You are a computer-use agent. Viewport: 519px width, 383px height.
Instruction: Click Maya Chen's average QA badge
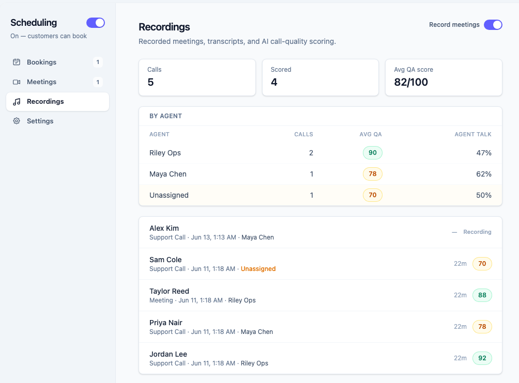pos(373,174)
